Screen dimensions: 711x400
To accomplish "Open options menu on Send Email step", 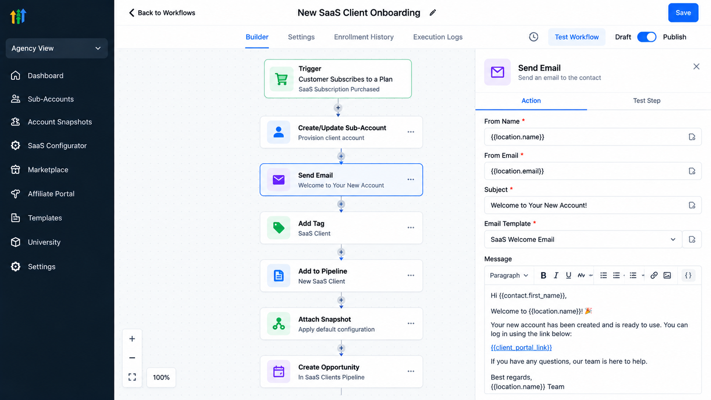I will tap(411, 180).
